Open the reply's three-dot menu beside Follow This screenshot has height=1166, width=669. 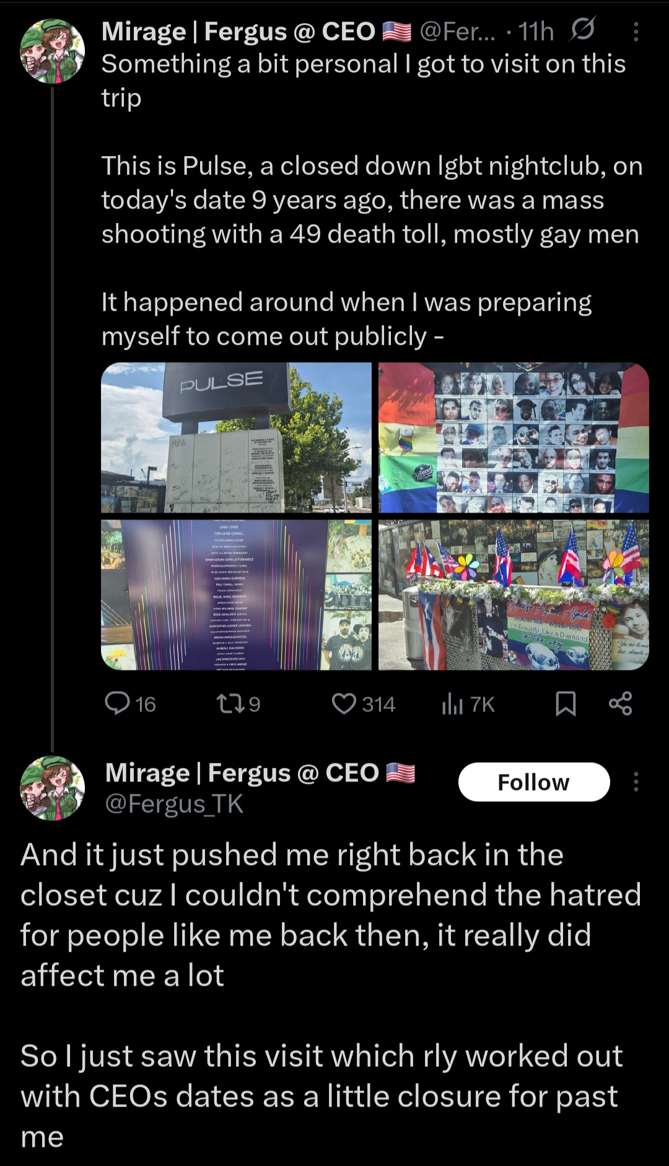(636, 781)
